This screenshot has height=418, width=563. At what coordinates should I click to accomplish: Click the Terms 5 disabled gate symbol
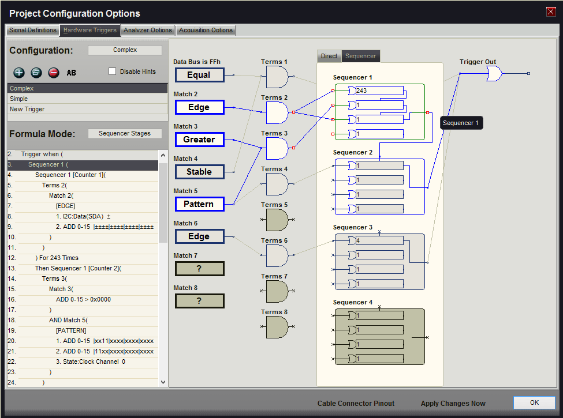pyautogui.click(x=277, y=220)
